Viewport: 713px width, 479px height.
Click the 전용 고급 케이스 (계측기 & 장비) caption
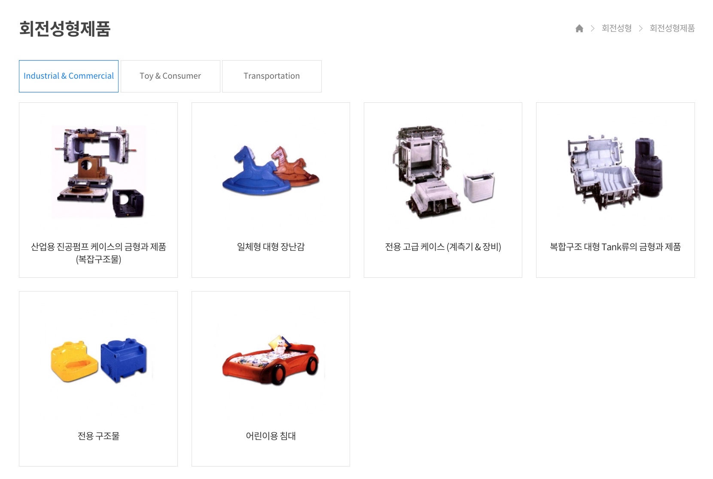coord(443,247)
